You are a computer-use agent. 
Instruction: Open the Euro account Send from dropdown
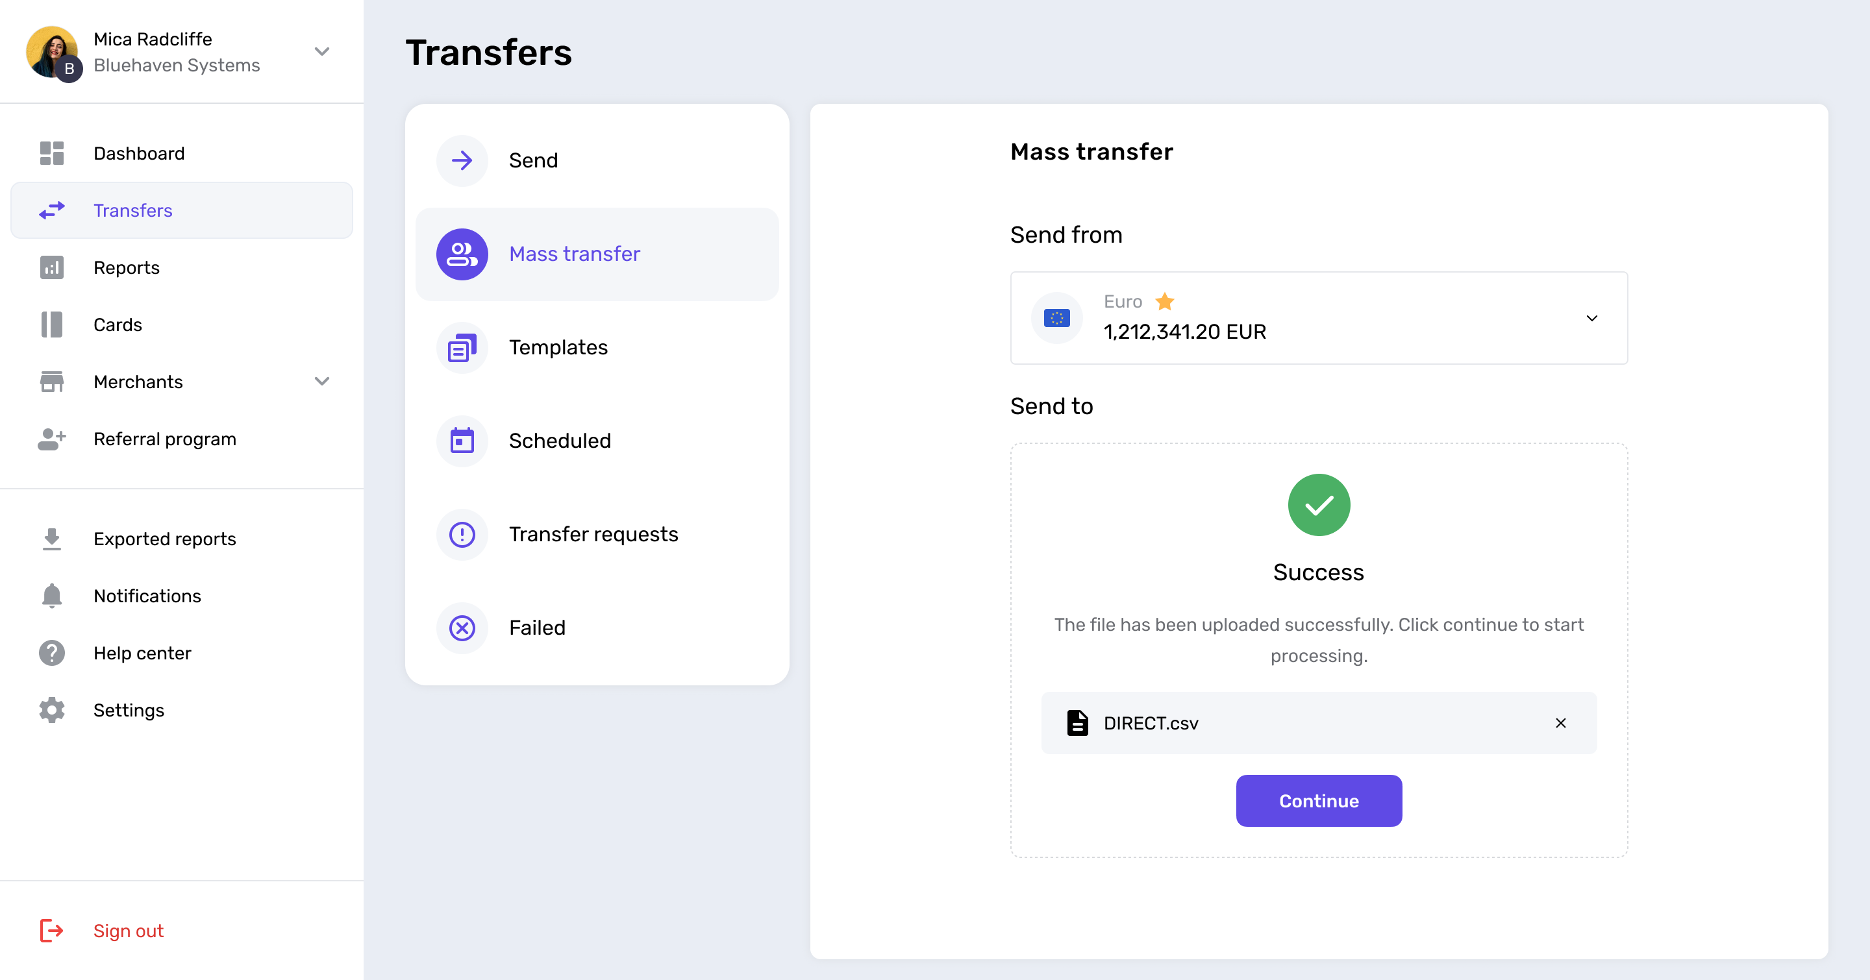pos(1318,319)
